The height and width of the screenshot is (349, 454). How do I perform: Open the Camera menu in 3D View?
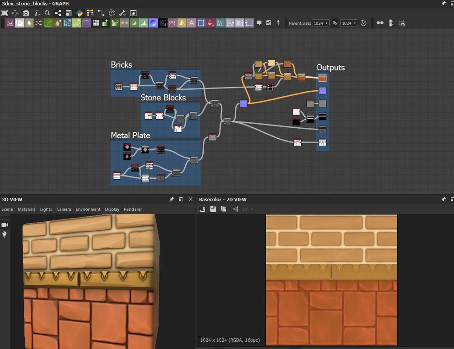click(x=64, y=209)
